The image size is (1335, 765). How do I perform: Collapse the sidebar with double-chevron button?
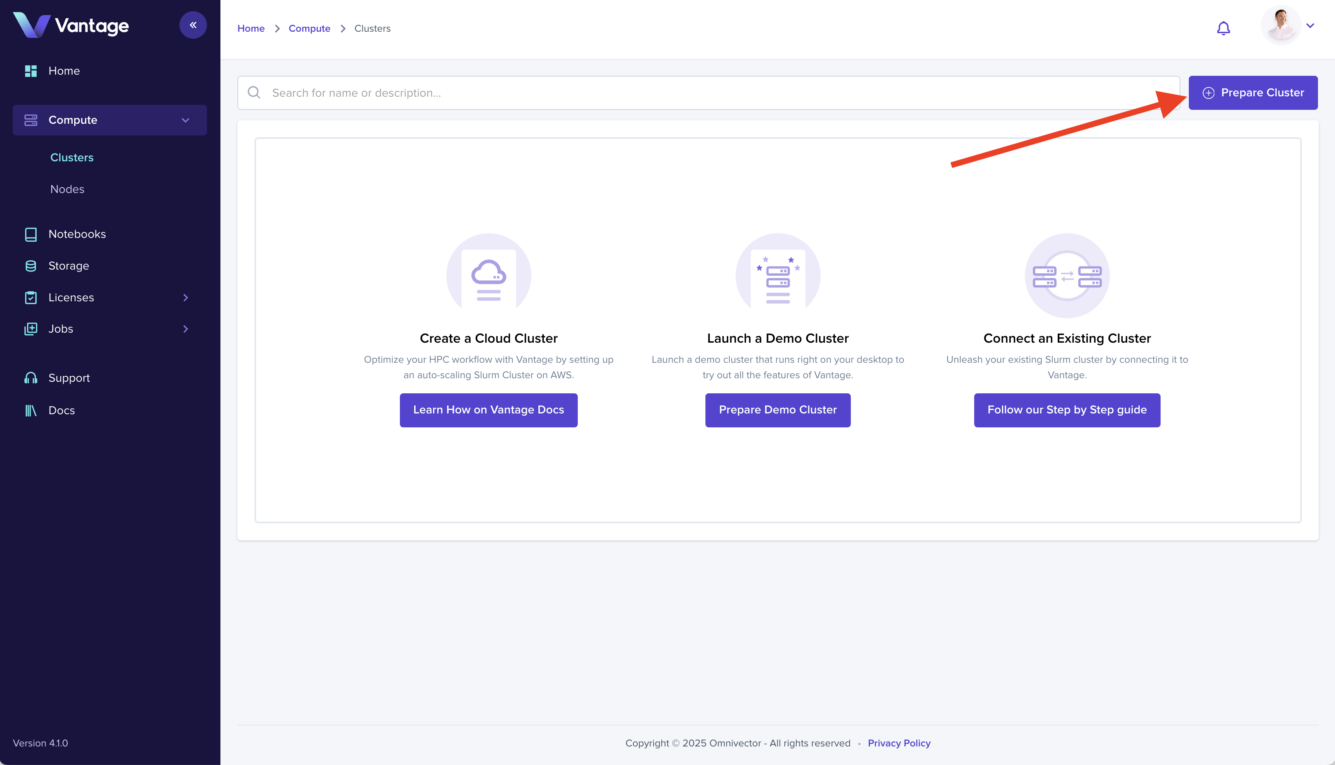point(193,25)
